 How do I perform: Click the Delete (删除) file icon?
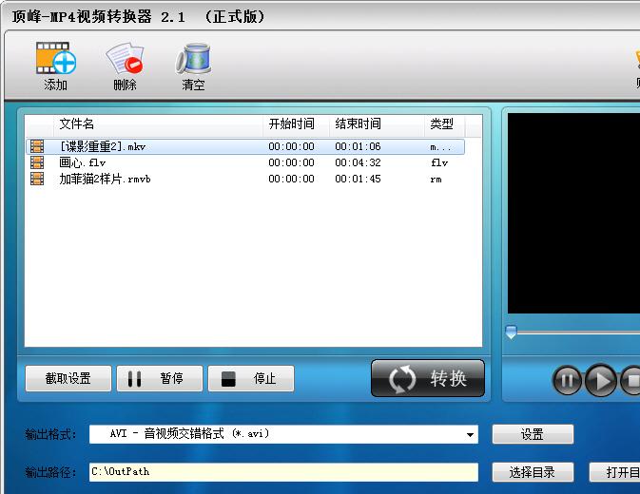[125, 60]
